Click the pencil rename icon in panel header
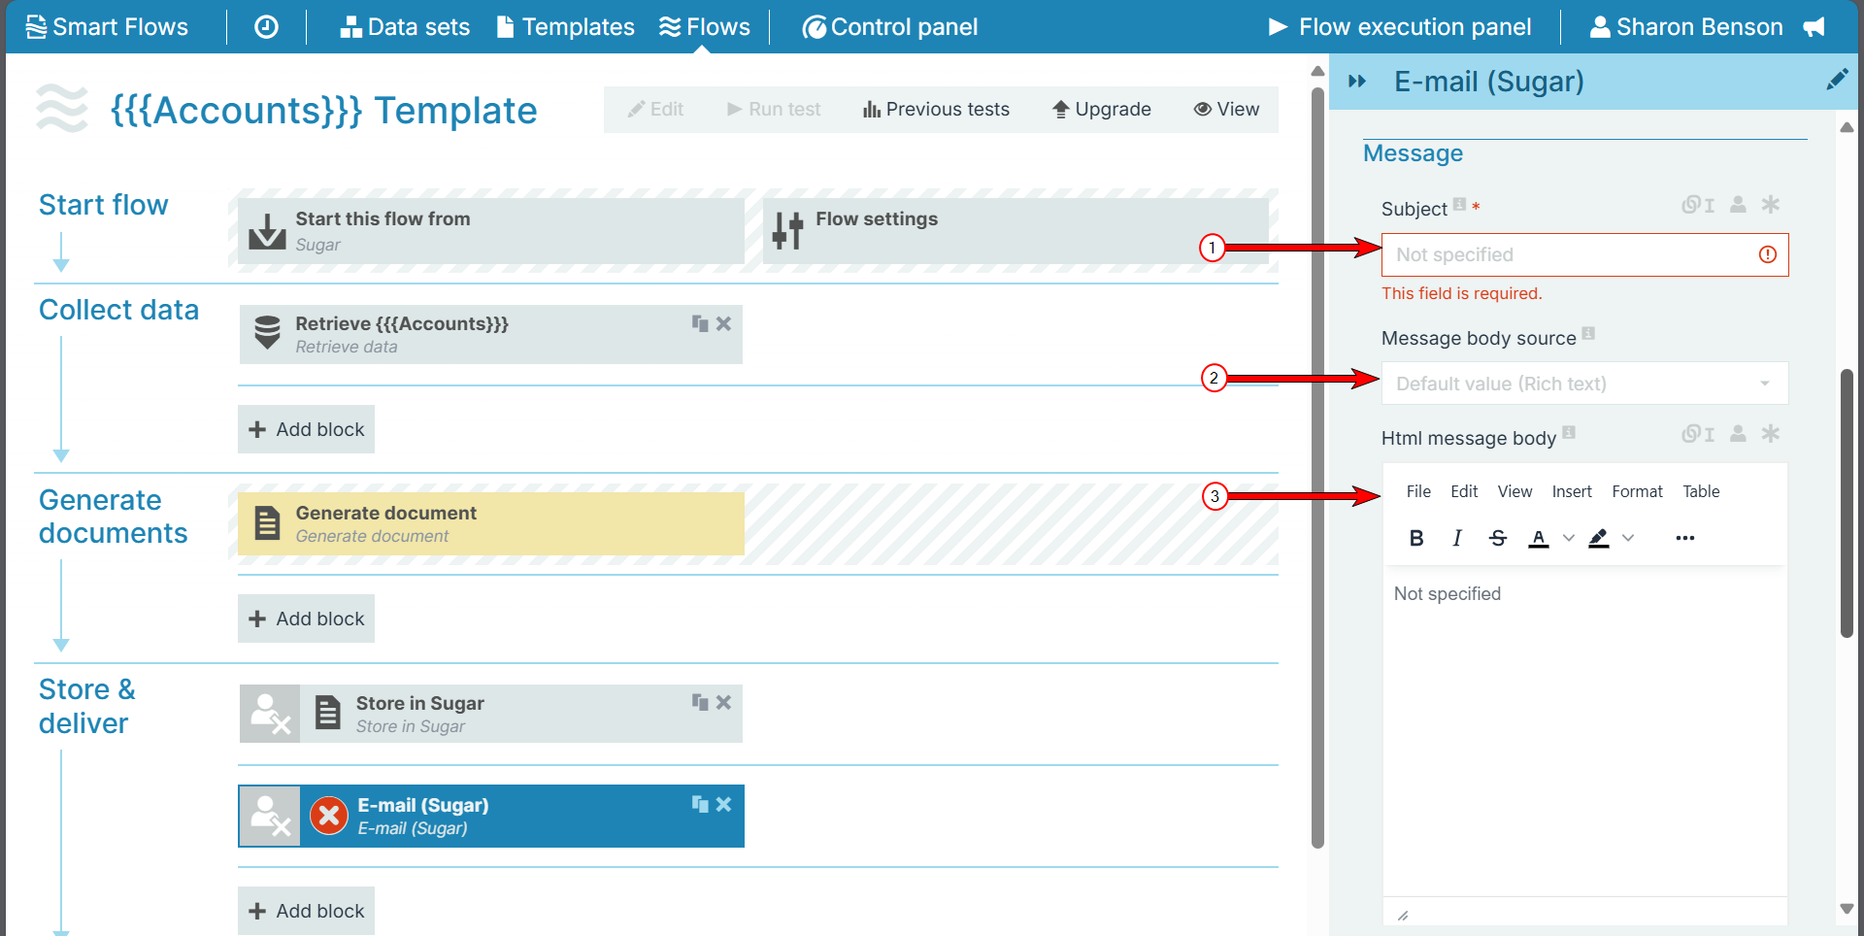This screenshot has width=1864, height=936. [1837, 80]
